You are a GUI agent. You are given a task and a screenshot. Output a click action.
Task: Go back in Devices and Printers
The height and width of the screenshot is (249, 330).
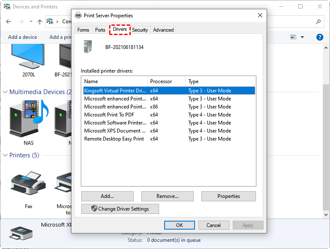click(8, 22)
